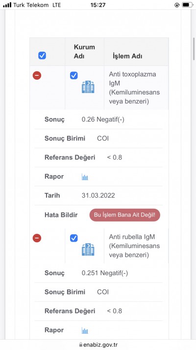View the chart report for toxoplazma result
Image resolution: width=196 pixels, height=350 pixels.
pyautogui.click(x=85, y=177)
